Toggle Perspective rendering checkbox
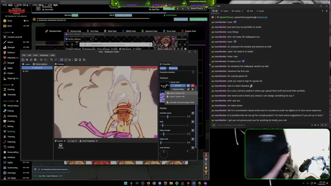 (193, 72)
